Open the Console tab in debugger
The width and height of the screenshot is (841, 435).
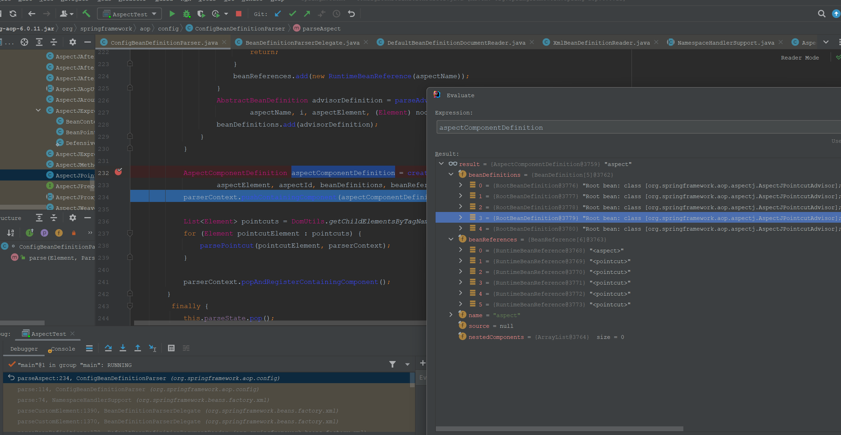(x=63, y=349)
